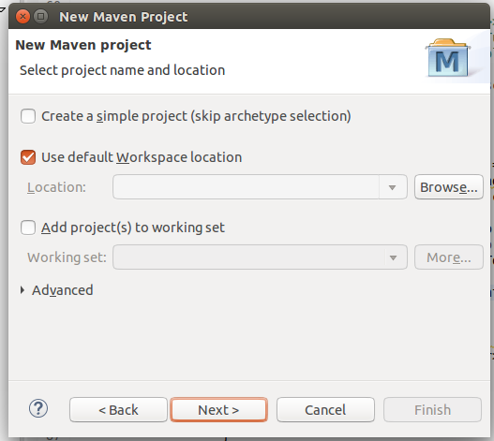This screenshot has height=441, width=494.
Task: Expand the Advanced section
Action: pos(22,290)
